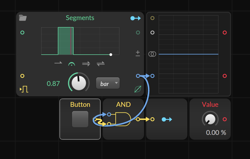Viewport: 250px width, 159px height.
Task: Select the ping-pong loop mode icon
Action: (x=101, y=64)
